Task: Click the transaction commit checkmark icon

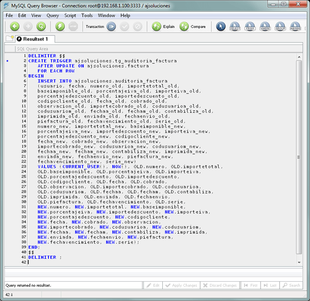Action: 124,27
